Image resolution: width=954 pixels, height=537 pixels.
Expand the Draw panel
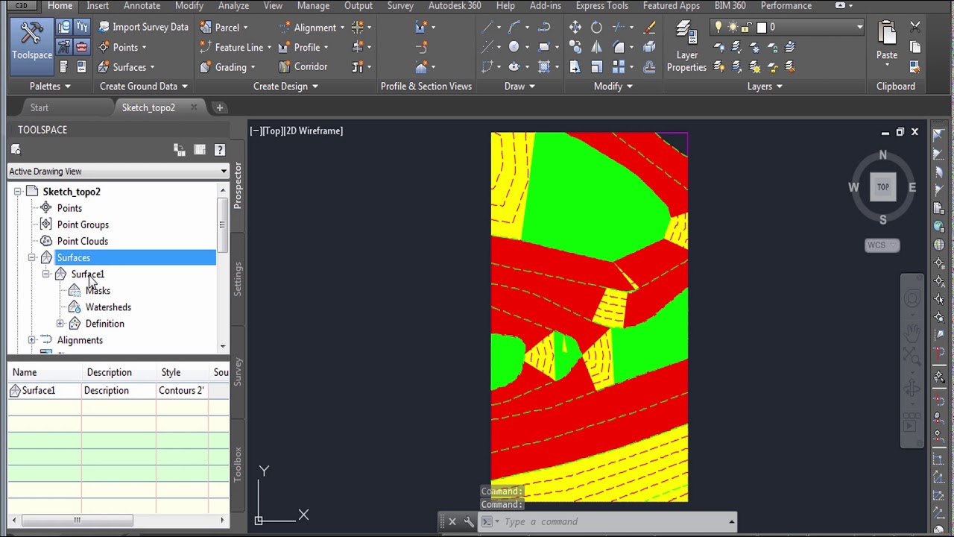[519, 86]
